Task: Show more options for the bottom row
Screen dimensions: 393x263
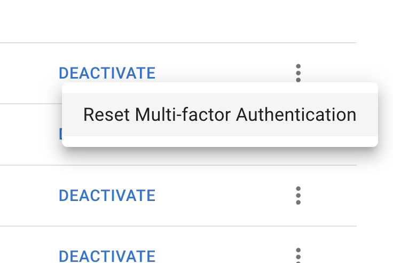Action: click(298, 256)
